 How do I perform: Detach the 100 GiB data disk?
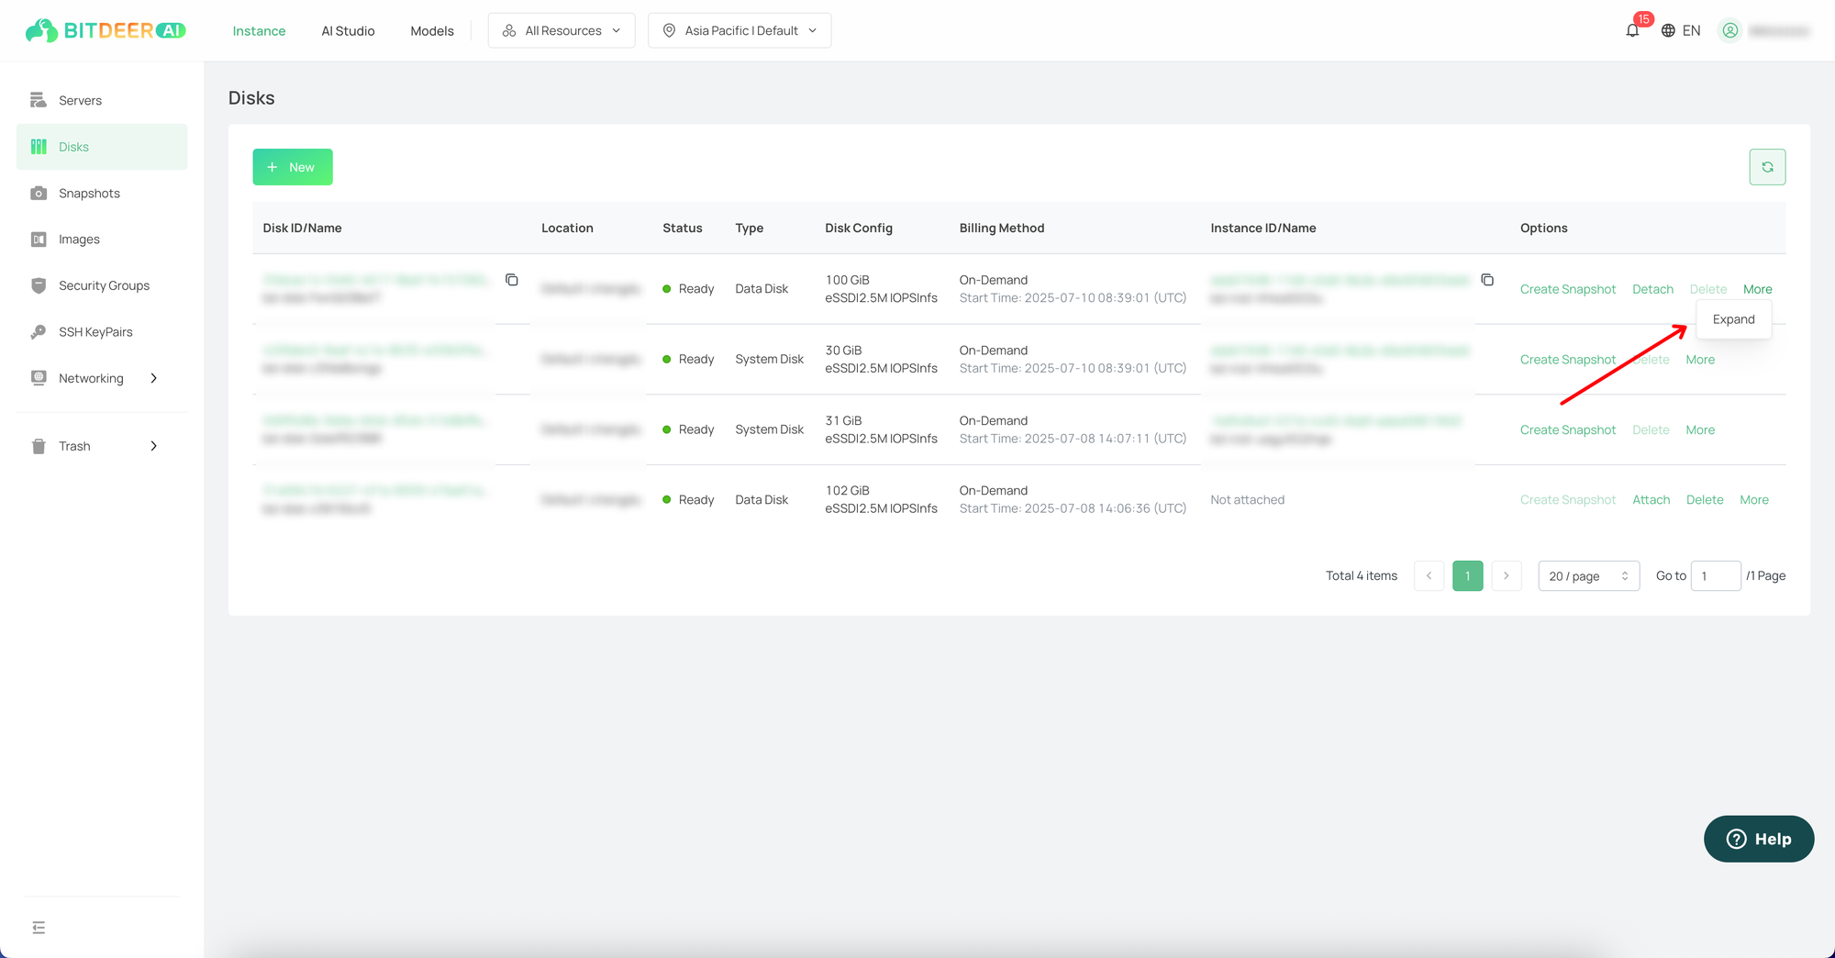coord(1652,289)
